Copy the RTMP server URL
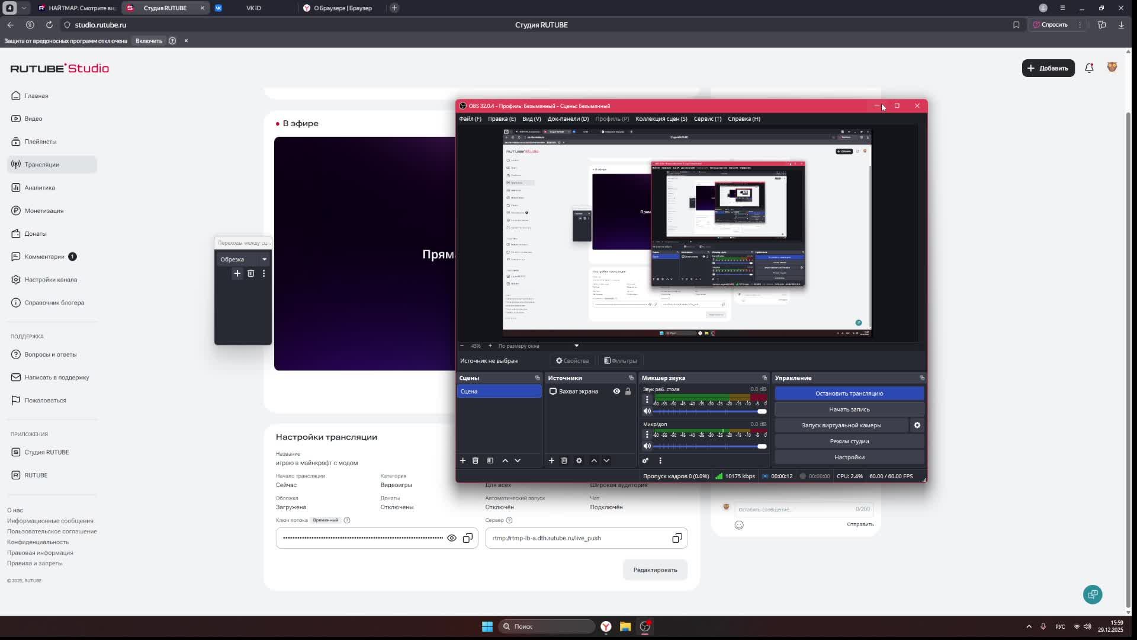Screen dimensions: 1137x640 (x=677, y=538)
